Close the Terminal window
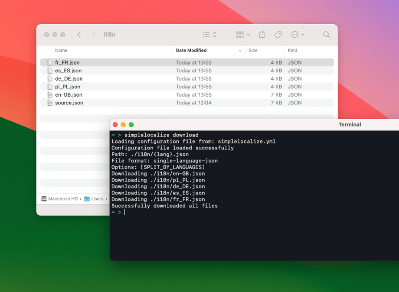 click(115, 124)
